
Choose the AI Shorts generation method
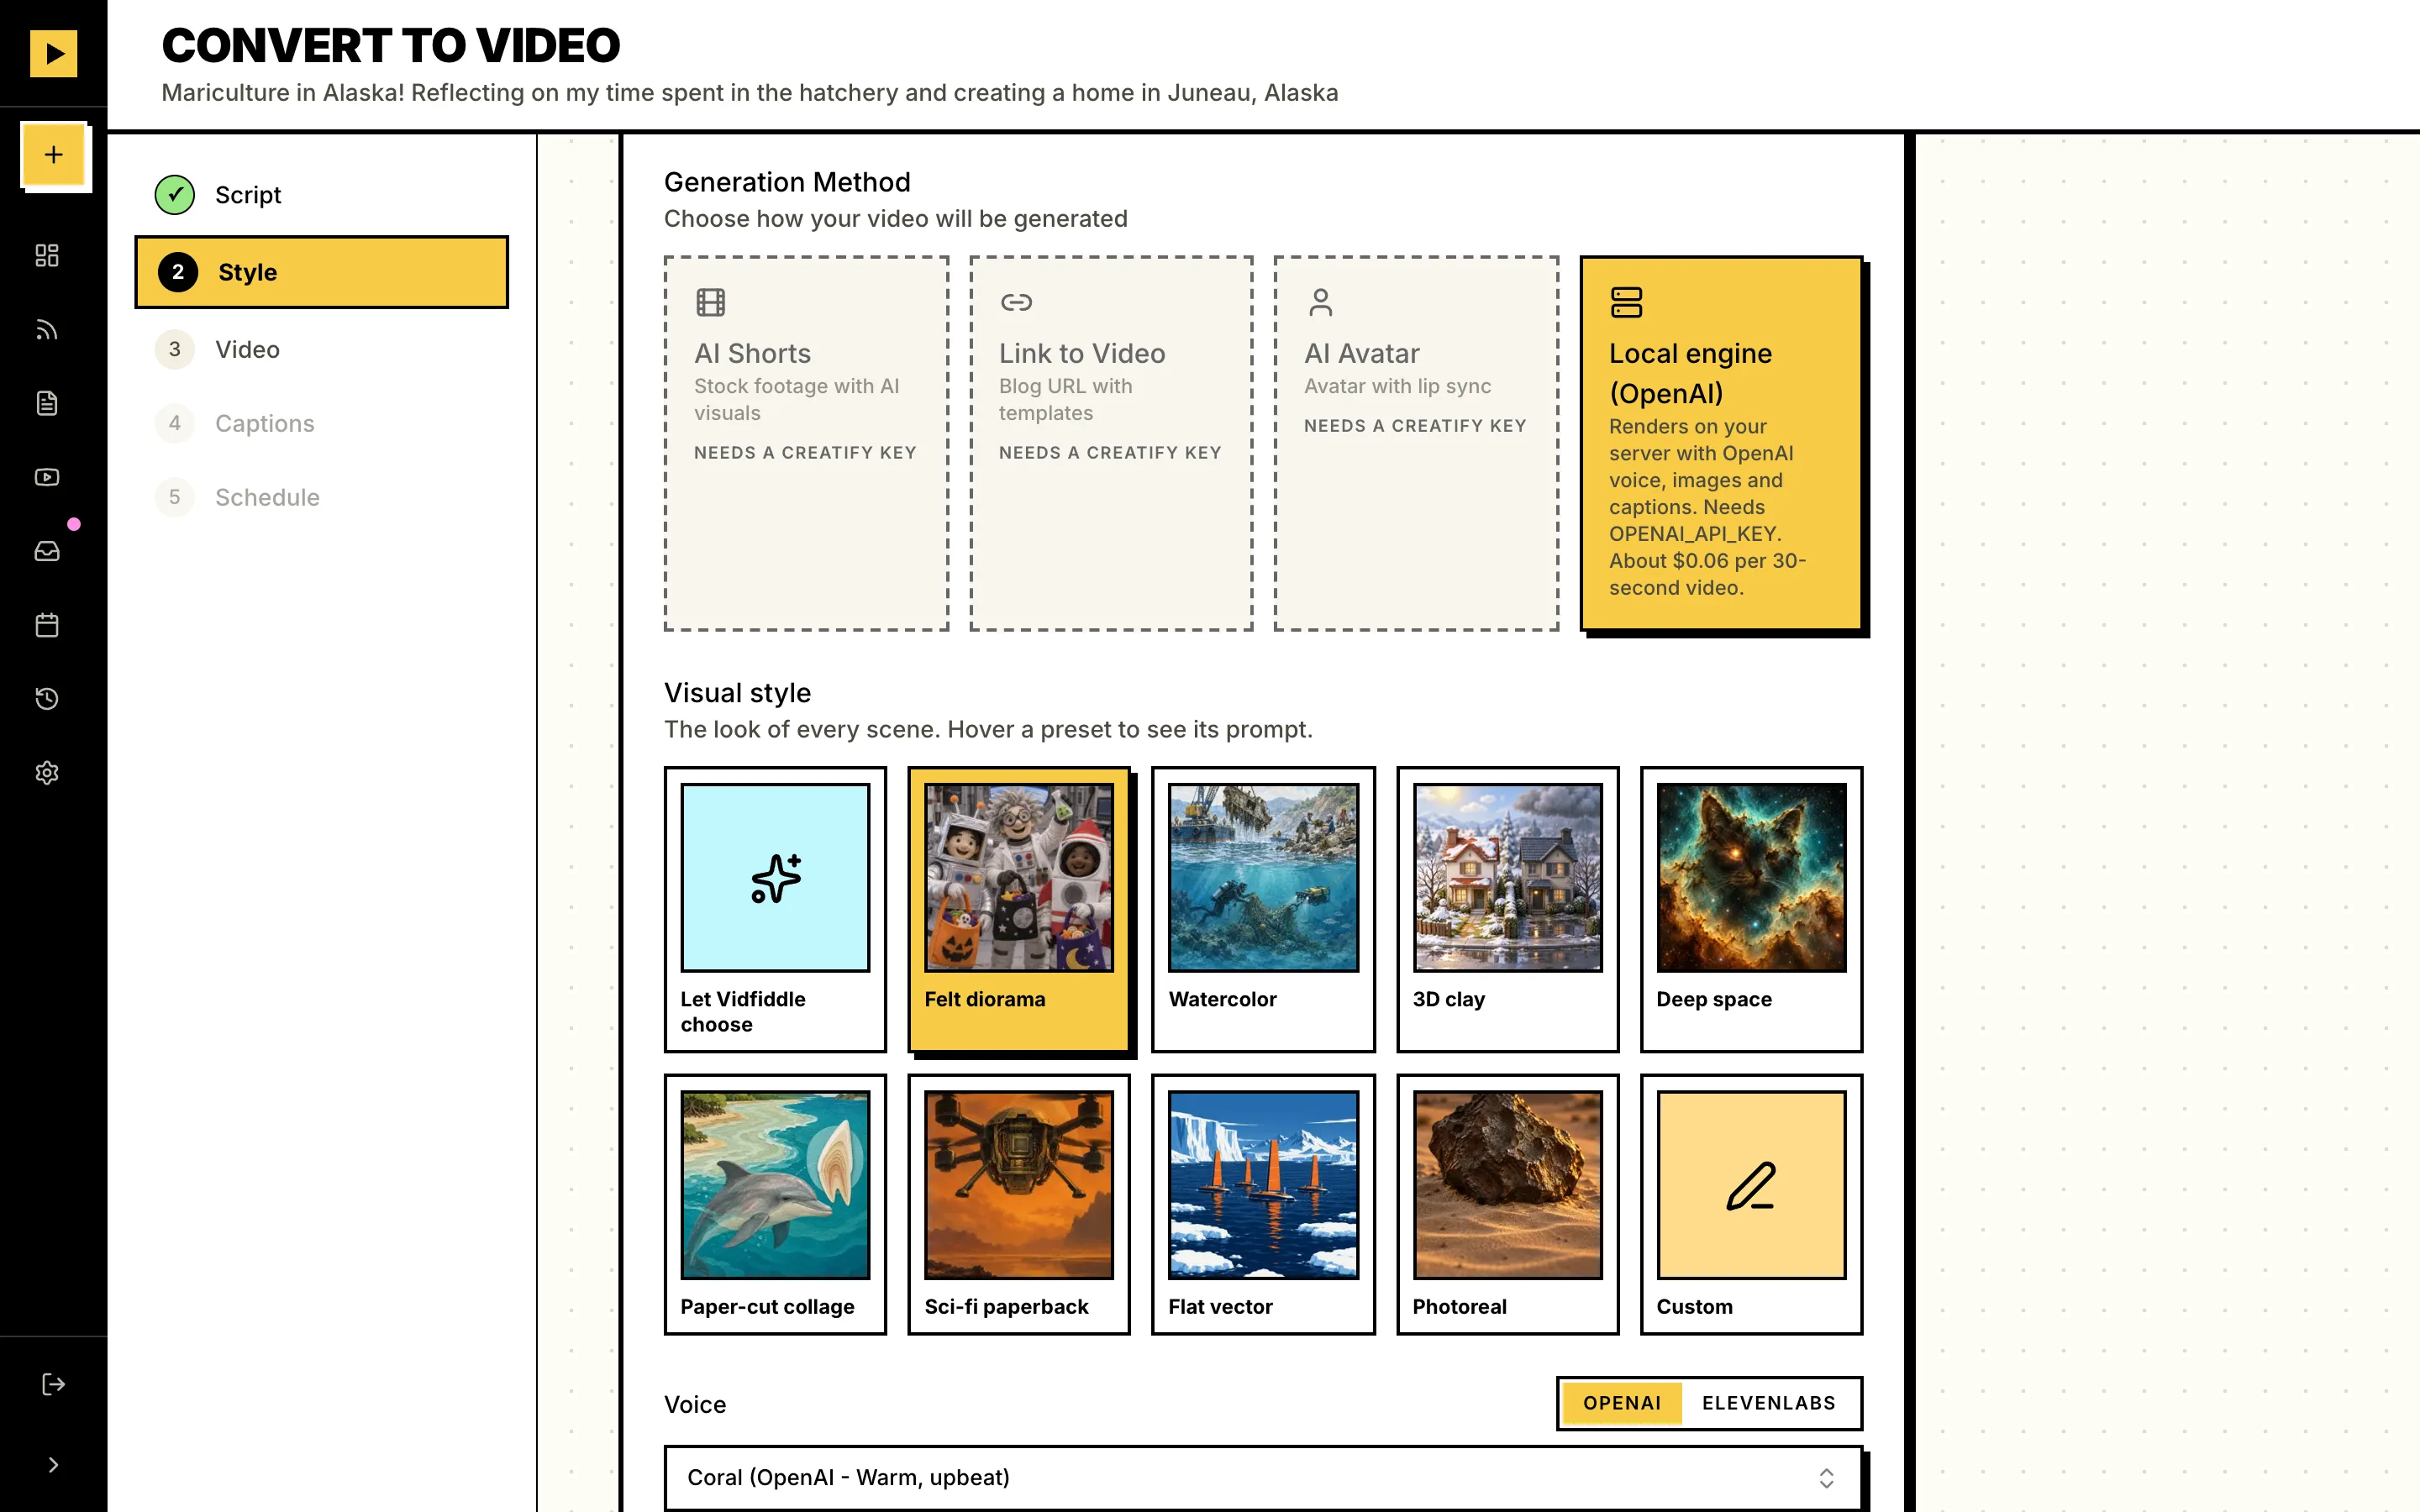[806, 443]
